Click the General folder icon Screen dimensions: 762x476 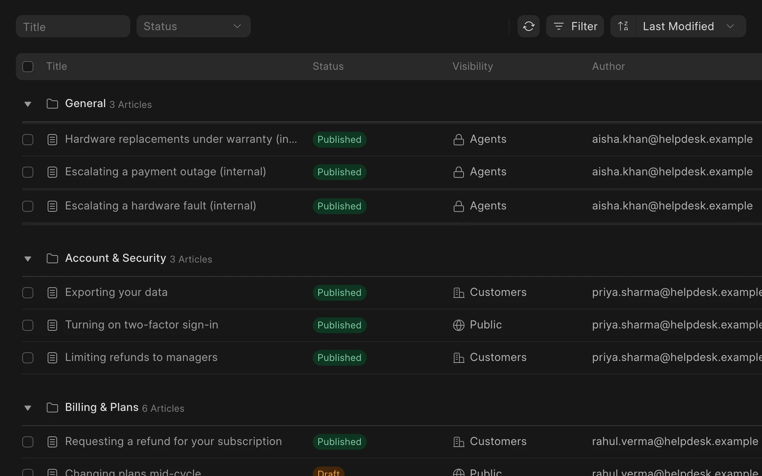pos(52,104)
